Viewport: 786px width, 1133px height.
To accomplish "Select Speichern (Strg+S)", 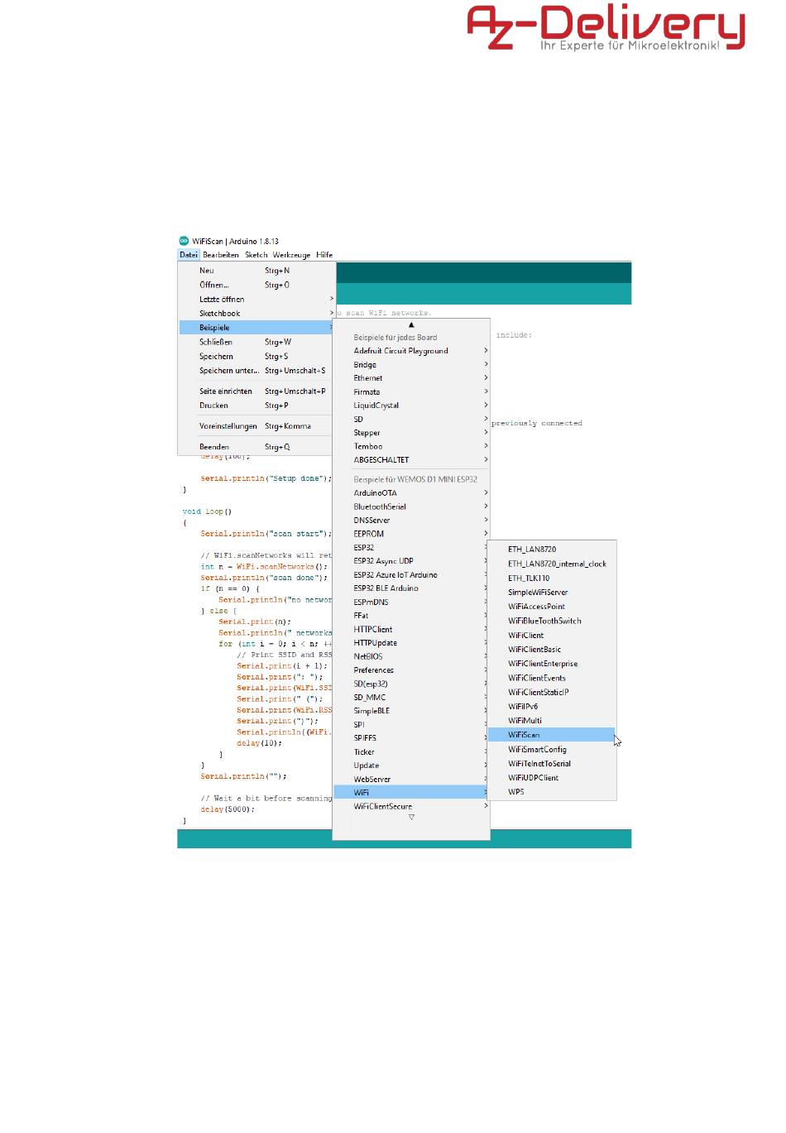I will pos(256,357).
